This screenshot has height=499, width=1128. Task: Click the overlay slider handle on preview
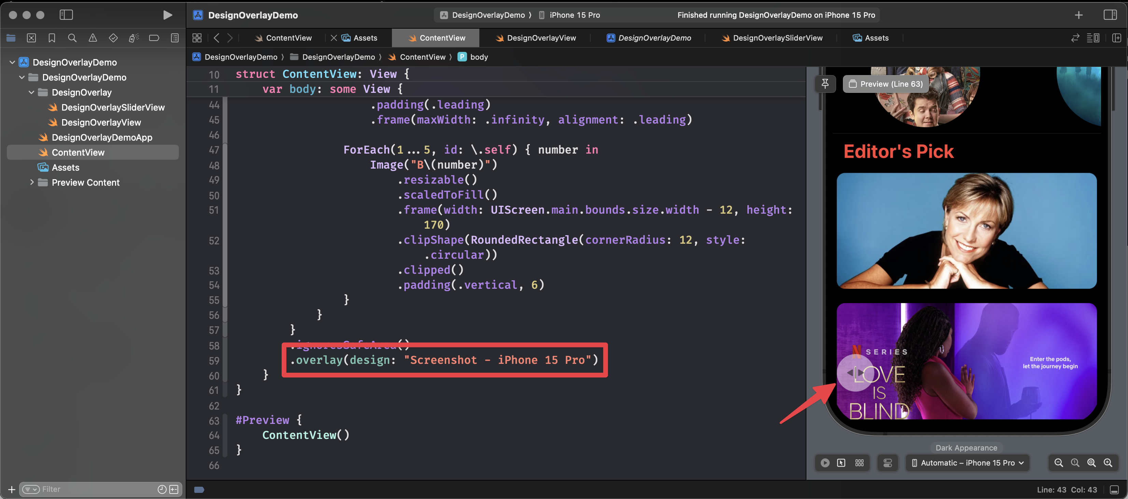[855, 373]
